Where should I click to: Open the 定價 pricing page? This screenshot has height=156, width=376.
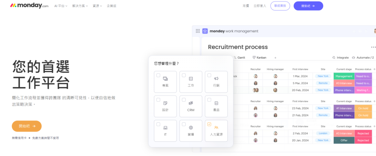[246, 6]
